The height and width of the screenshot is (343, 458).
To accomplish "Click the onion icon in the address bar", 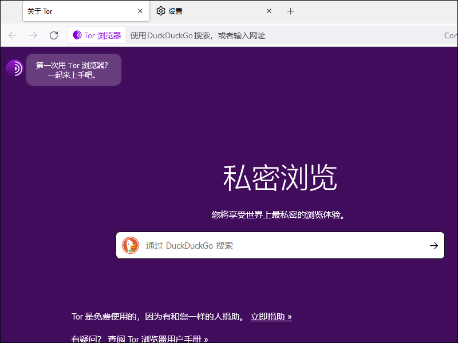I will (x=77, y=35).
